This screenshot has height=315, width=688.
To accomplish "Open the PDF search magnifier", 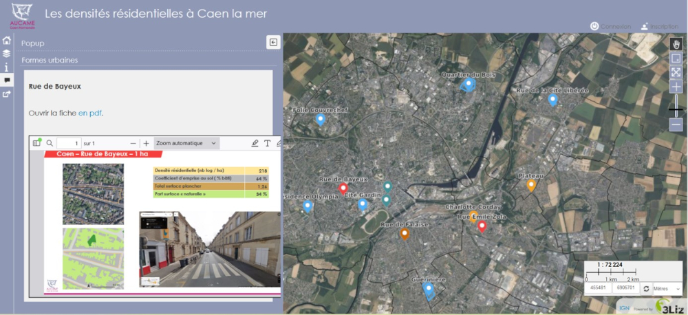I will pyautogui.click(x=50, y=143).
